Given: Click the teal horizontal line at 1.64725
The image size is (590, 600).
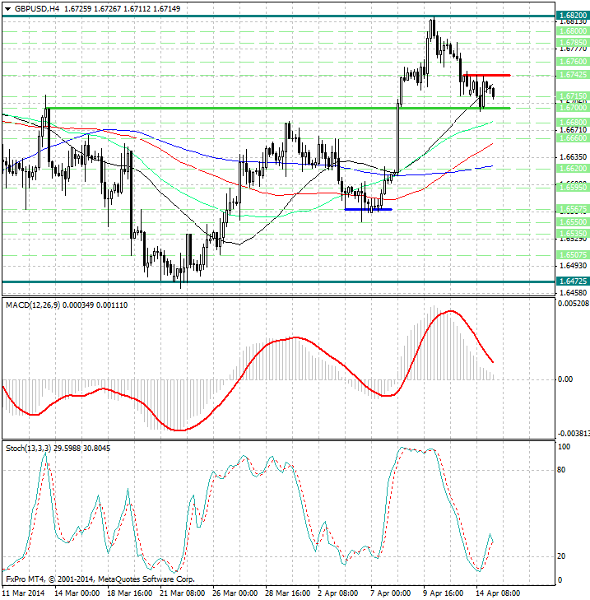Looking at the screenshot, I should click(247, 281).
